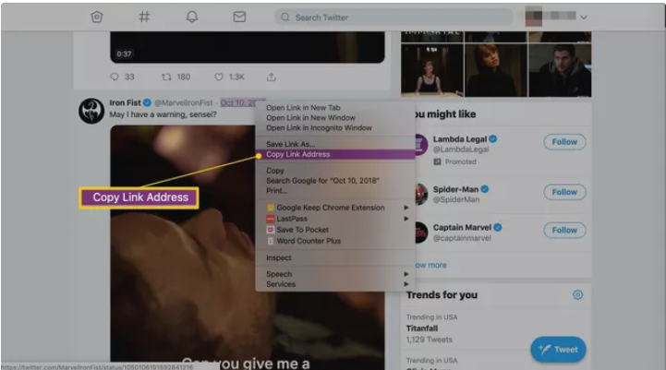Select Copy Link Address menu entry
Viewport: 666px width, 370px height.
335,154
